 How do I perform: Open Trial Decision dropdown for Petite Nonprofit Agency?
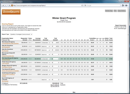pyautogui.click(x=45, y=63)
